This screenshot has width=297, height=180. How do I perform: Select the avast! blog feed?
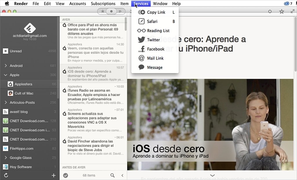[30, 112]
